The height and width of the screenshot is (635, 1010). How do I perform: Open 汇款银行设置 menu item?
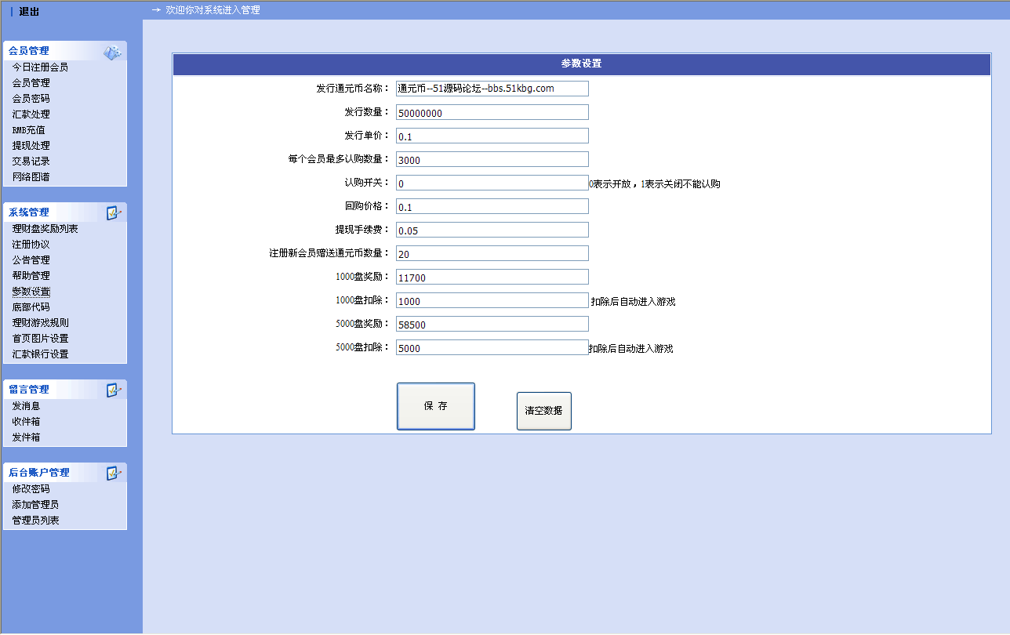pos(40,354)
